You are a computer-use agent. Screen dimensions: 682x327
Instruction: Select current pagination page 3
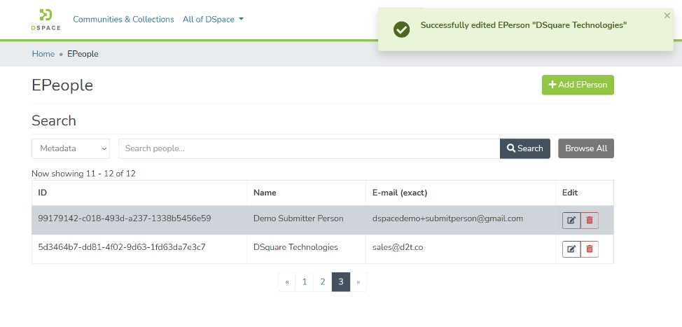click(340, 282)
